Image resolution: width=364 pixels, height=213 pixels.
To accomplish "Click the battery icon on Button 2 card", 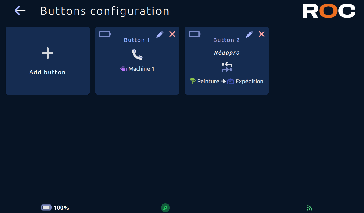I will coord(195,34).
